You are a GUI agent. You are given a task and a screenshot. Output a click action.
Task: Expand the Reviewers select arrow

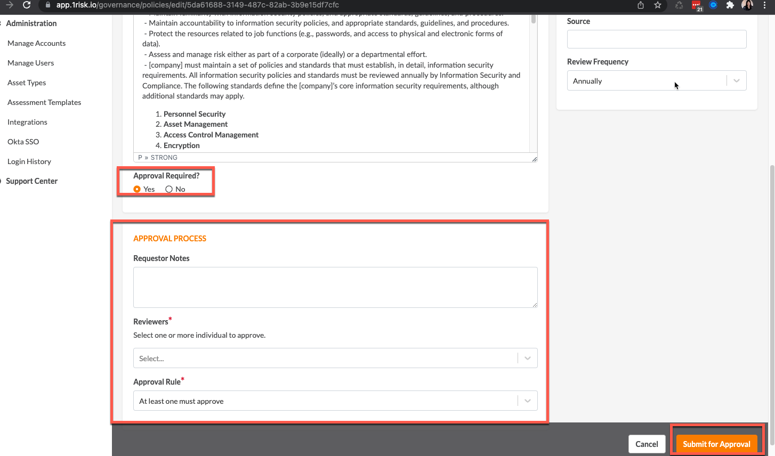pyautogui.click(x=528, y=359)
